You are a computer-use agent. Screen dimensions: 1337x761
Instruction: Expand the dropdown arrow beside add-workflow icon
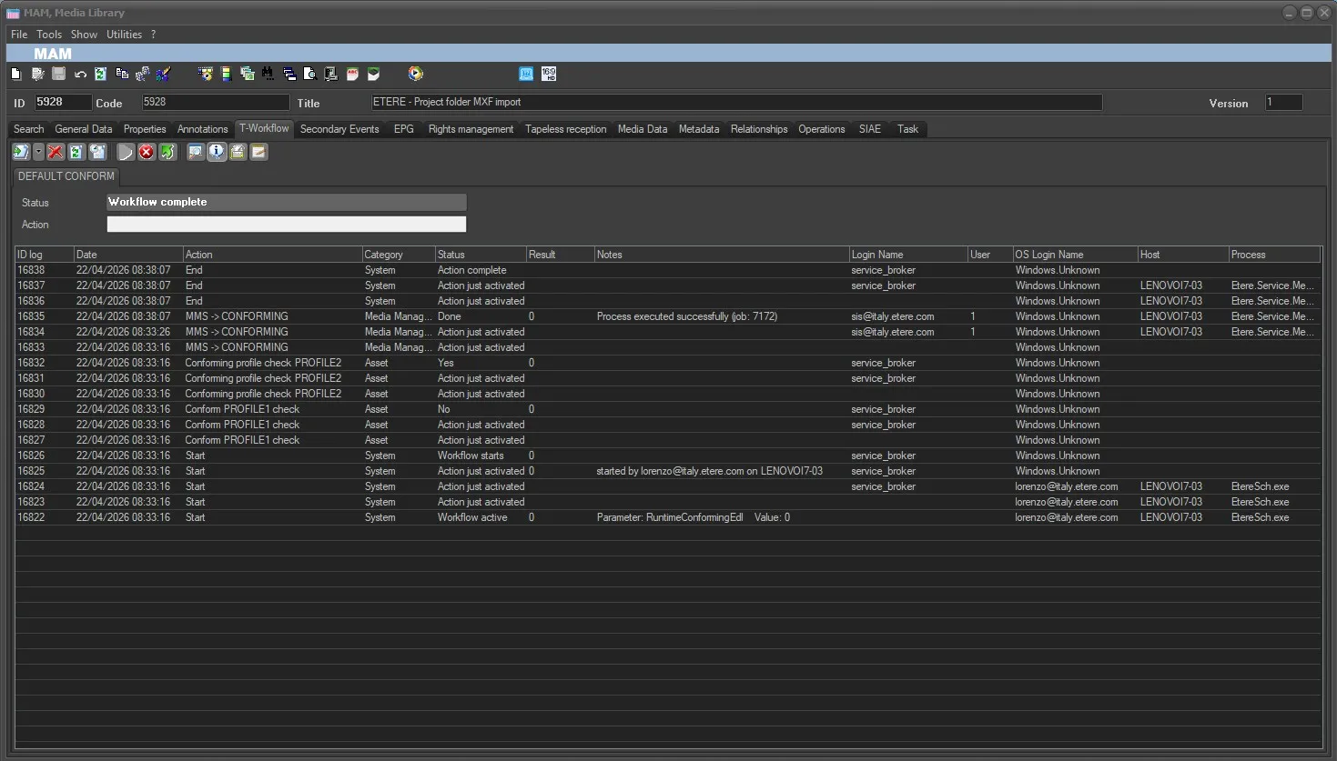coord(38,152)
